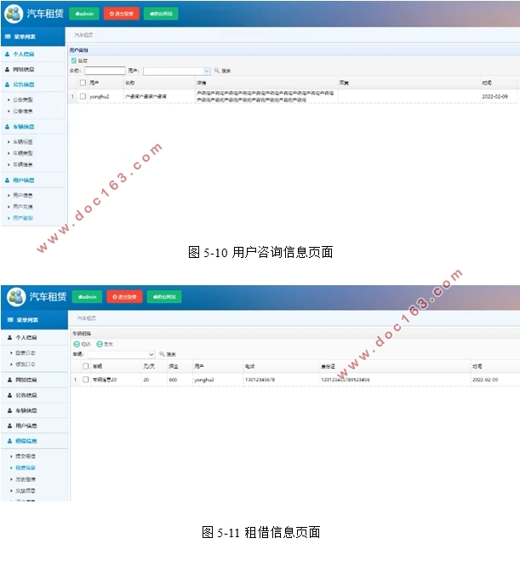The width and height of the screenshot is (520, 584).
Task: Open 历史租借 item in Figure 5-11 sidebar
Action: (26, 479)
